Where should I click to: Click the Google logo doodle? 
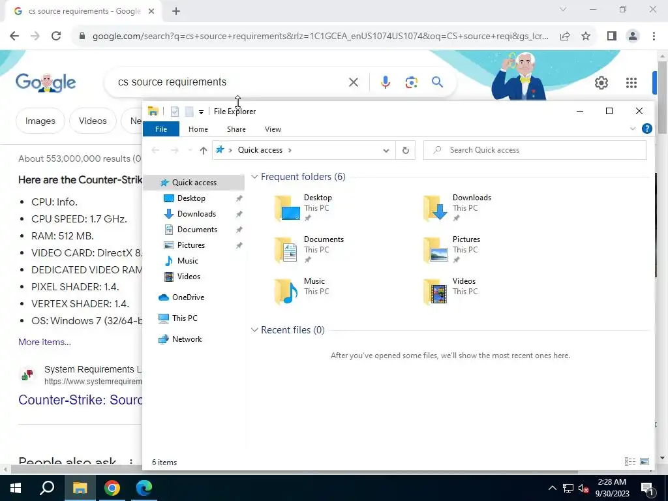[x=45, y=83]
